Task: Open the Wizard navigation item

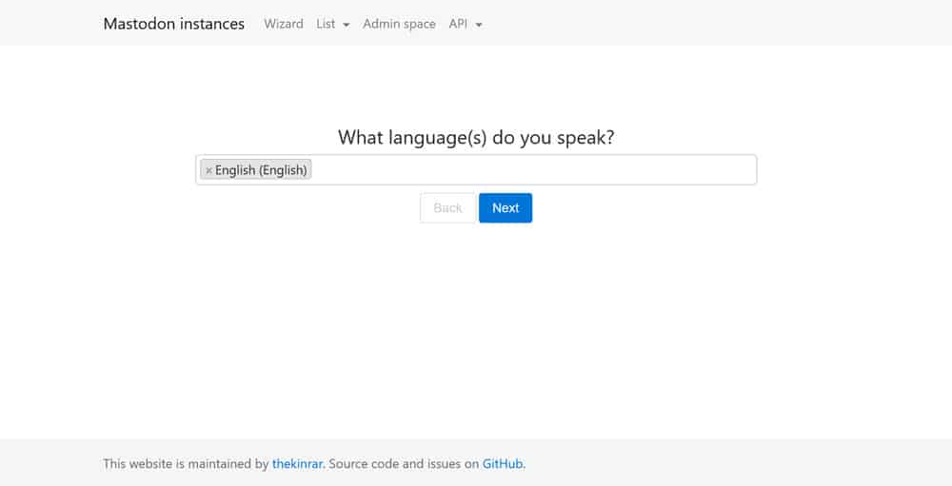Action: (283, 24)
